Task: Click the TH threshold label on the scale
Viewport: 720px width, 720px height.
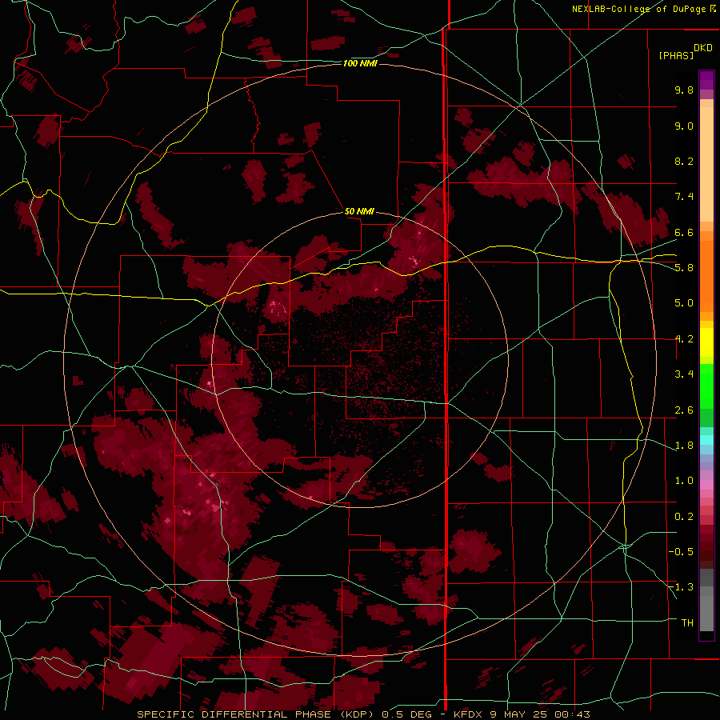Action: pyautogui.click(x=687, y=623)
